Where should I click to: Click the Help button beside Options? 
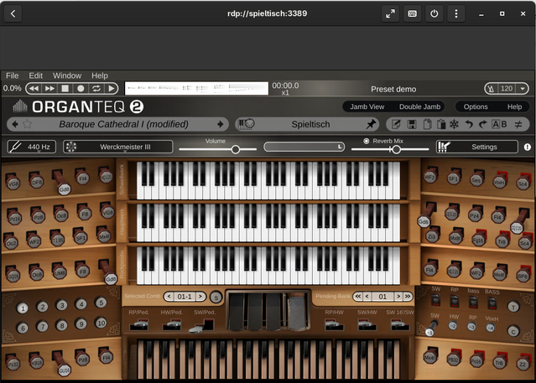(514, 106)
